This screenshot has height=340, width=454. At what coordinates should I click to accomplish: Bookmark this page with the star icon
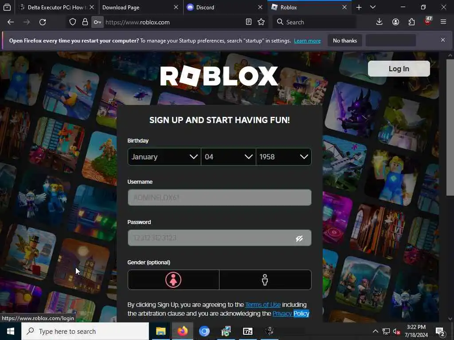(x=261, y=22)
